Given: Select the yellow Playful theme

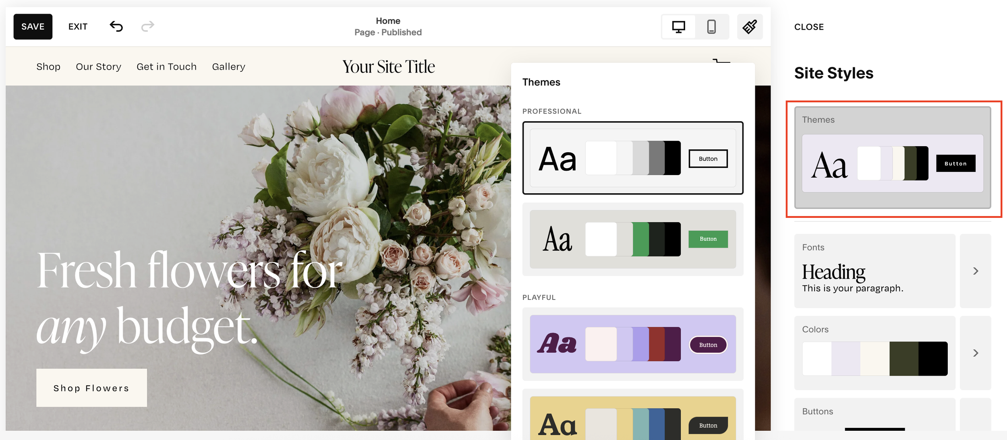Looking at the screenshot, I should pos(633,423).
